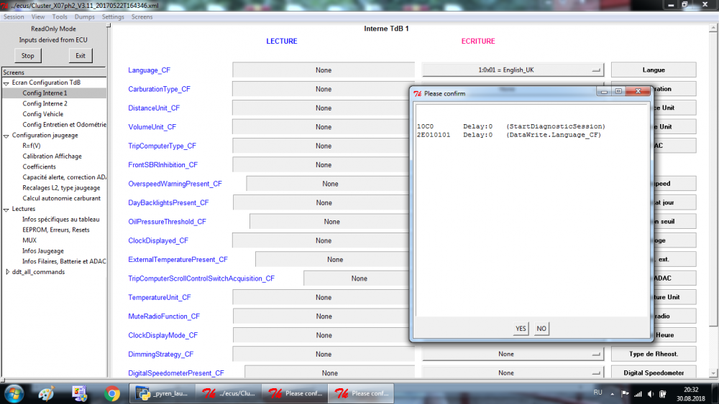Click the Type de Rheost. button
The width and height of the screenshot is (719, 404).
(x=654, y=354)
